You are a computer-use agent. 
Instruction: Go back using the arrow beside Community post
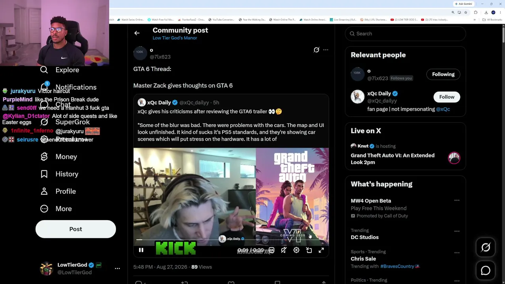point(137,33)
